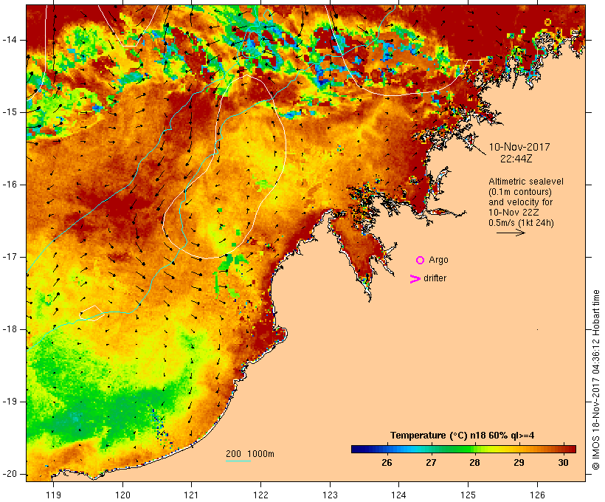Click the 'Argo' legend label
Viewport: 605px width, 502px height.
coord(439,261)
